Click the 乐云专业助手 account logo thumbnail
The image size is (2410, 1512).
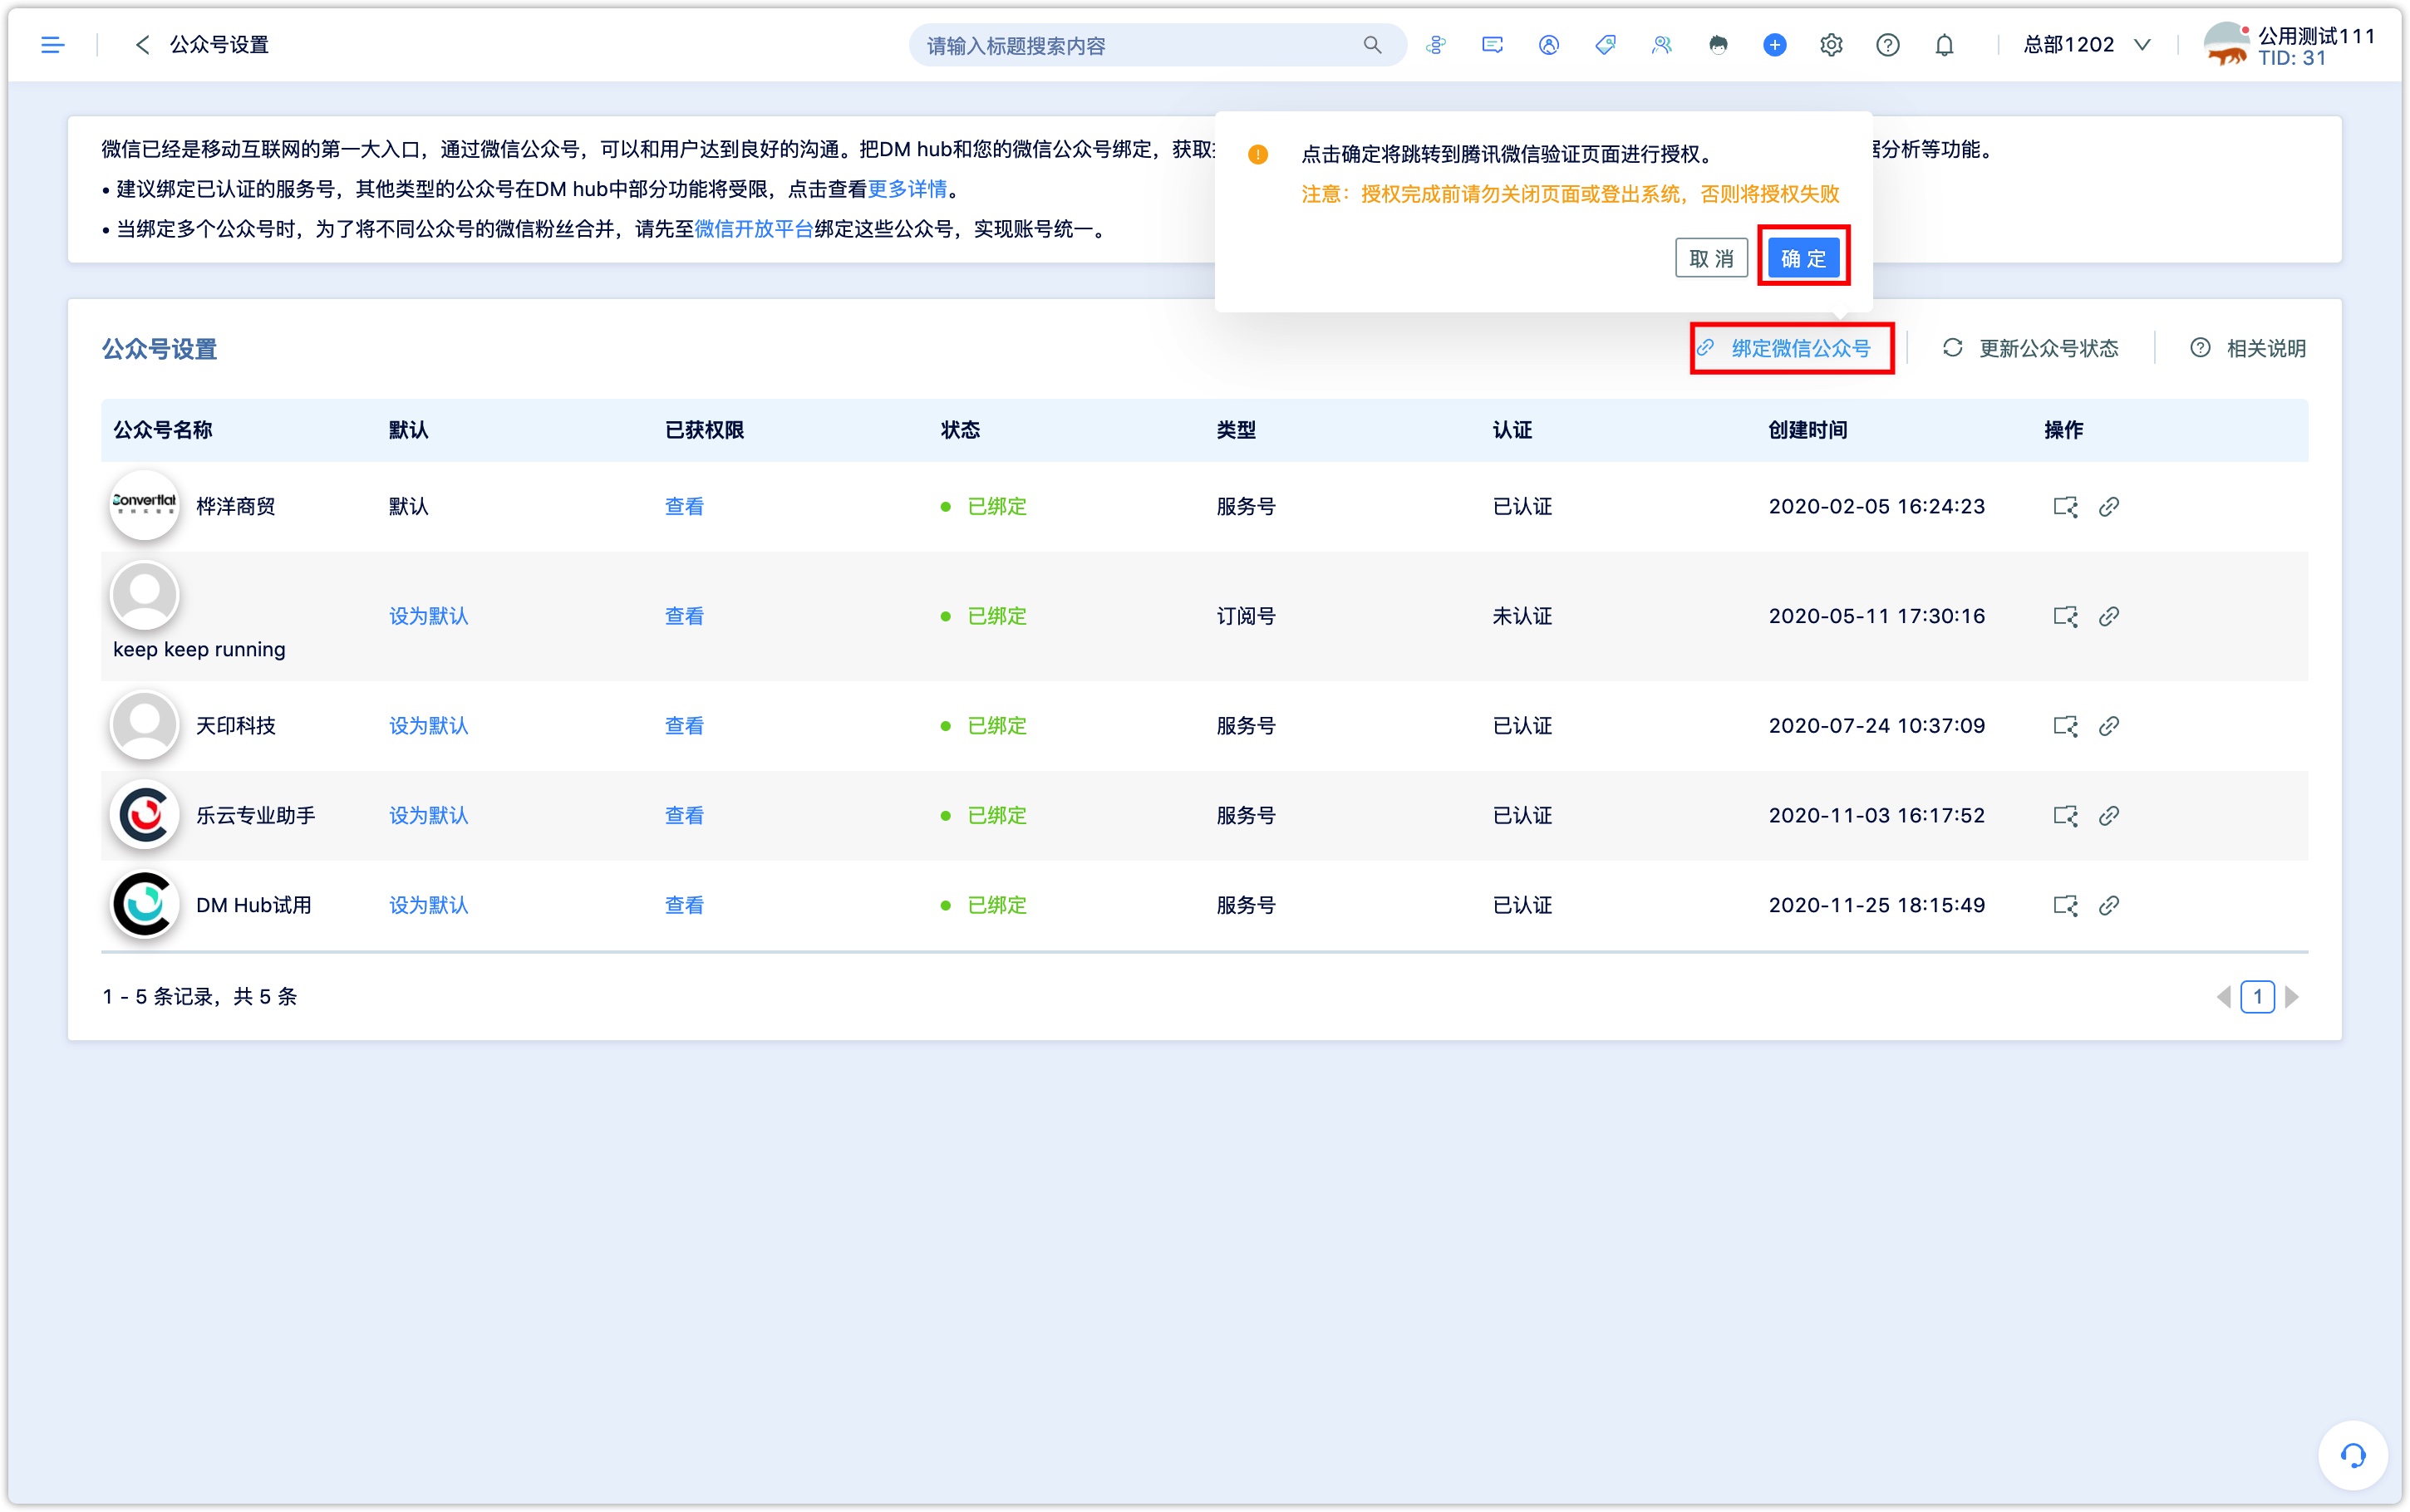coord(144,815)
